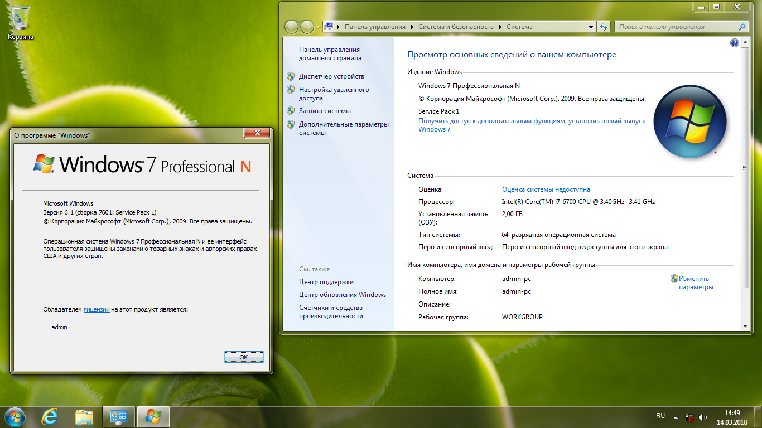
Task: Click the Windows 7 Профессиональная N edition text
Action: [x=469, y=86]
